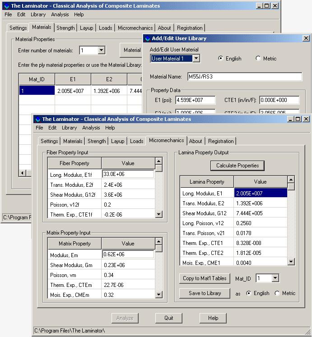The image size is (312, 337).
Task: Choose Metric option beside Save to Library
Action: coord(277,293)
